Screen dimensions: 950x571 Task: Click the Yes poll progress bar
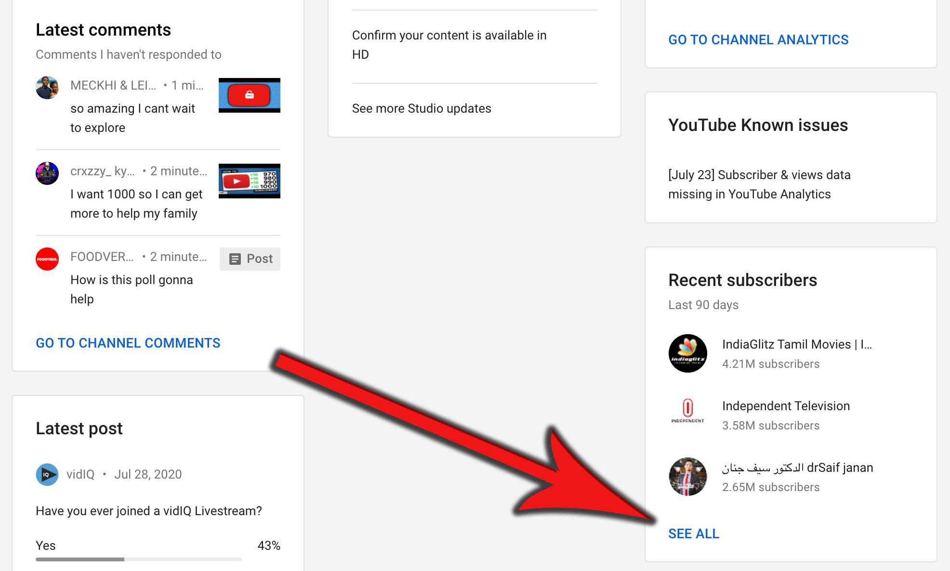click(x=138, y=559)
